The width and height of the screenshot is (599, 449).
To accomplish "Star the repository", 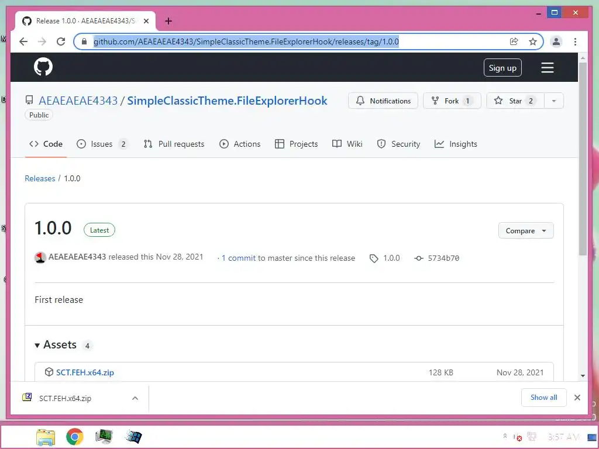I will point(515,101).
